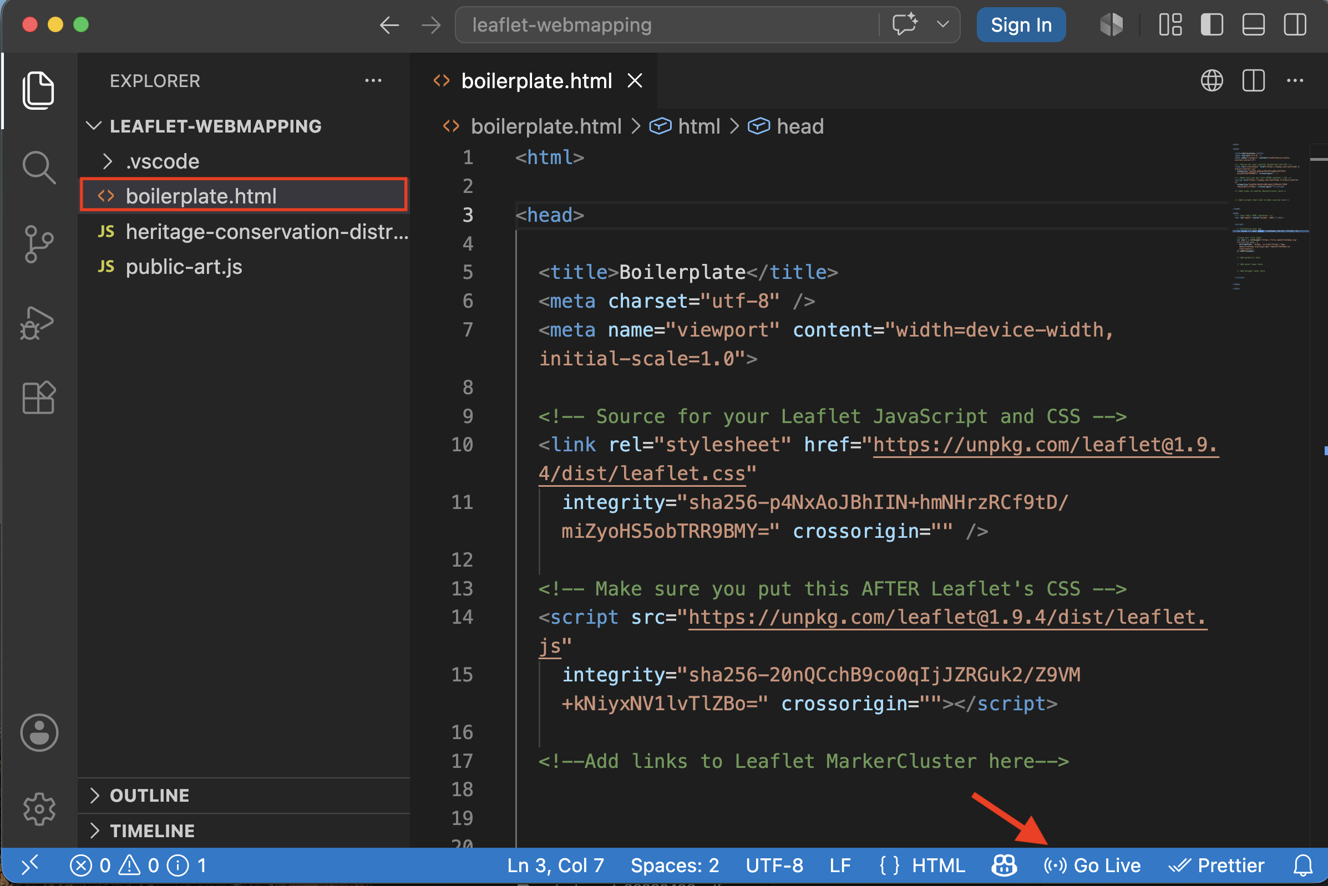
Task: Click the Boilerplate title text on line 5
Action: (x=682, y=272)
